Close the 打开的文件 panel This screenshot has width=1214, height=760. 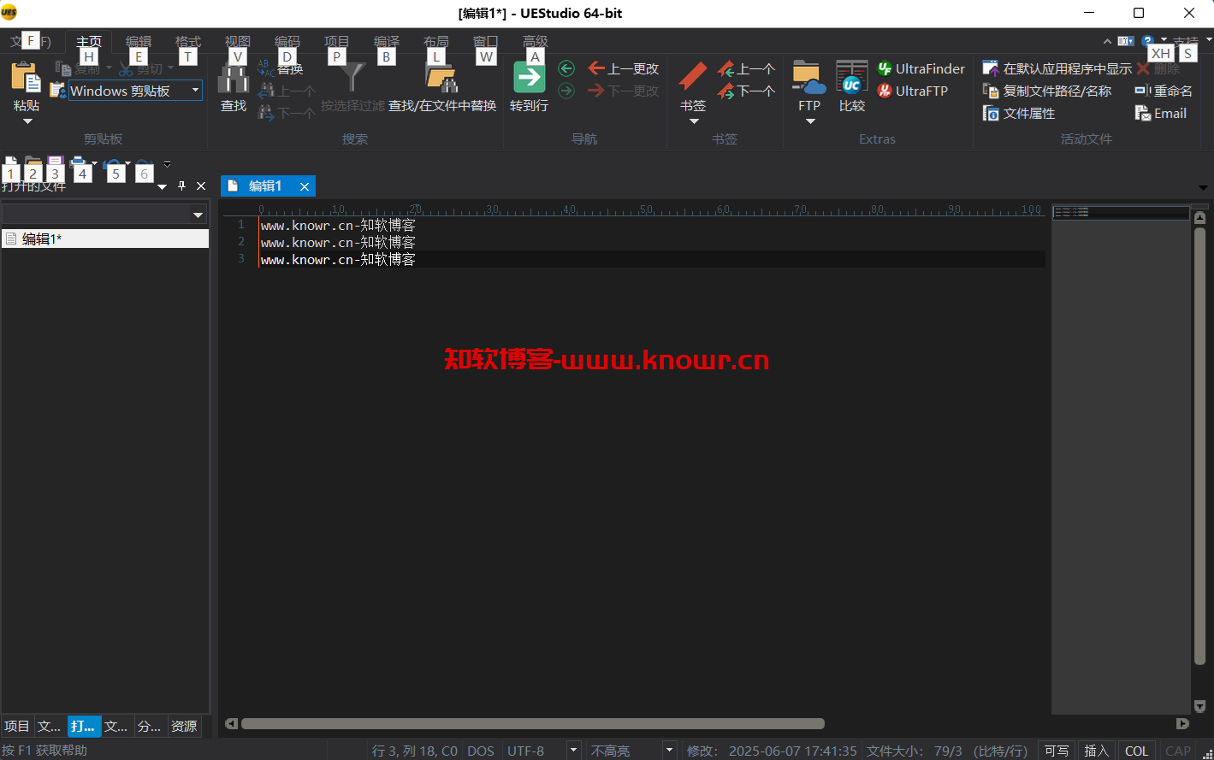201,186
